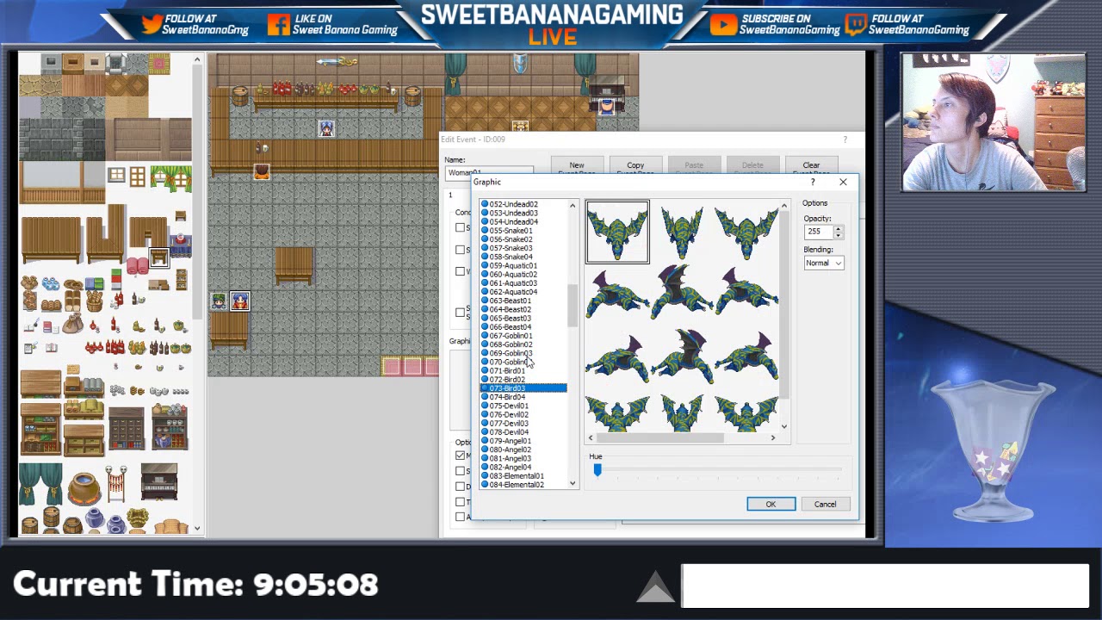This screenshot has width=1102, height=620.
Task: Click sprite preview scroll right arrow
Action: (773, 438)
